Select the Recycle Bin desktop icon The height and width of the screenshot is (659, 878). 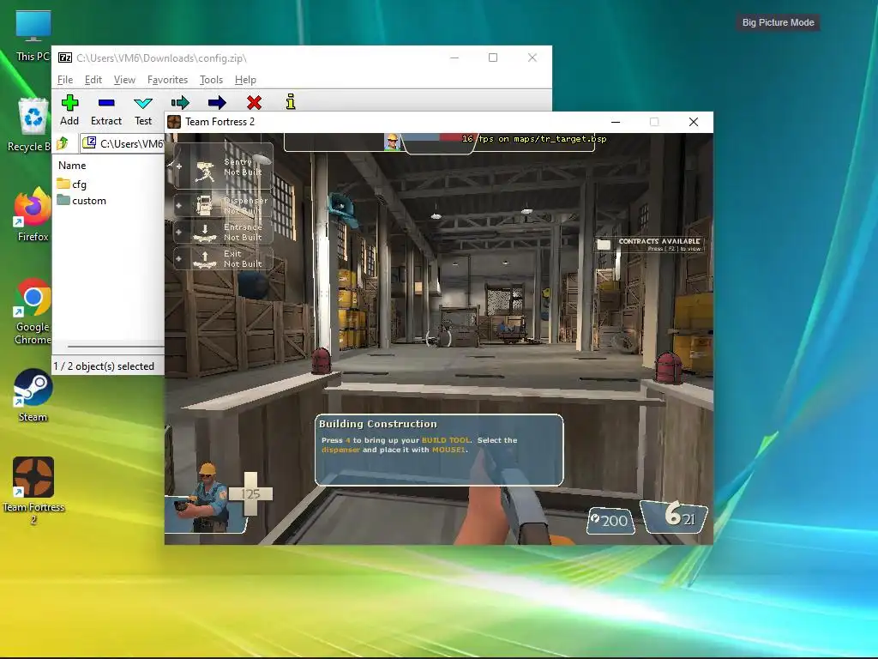tap(31, 124)
